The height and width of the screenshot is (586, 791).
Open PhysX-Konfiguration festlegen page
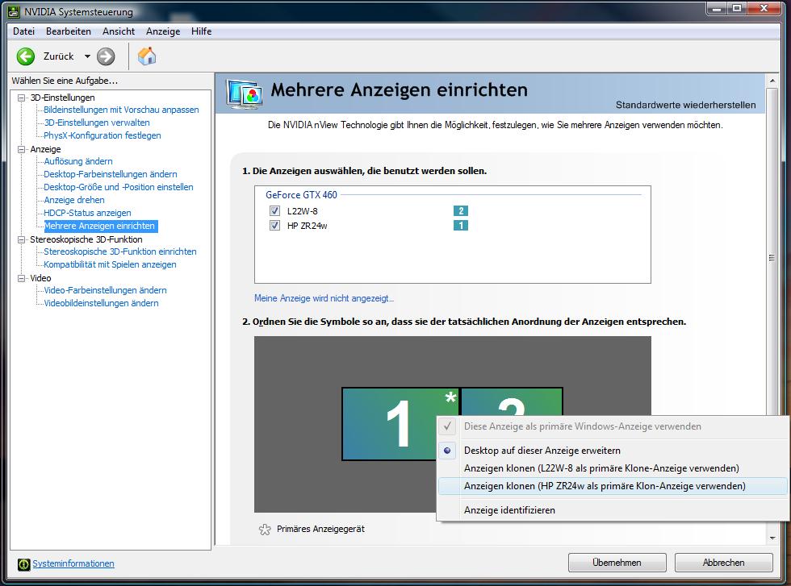(103, 135)
